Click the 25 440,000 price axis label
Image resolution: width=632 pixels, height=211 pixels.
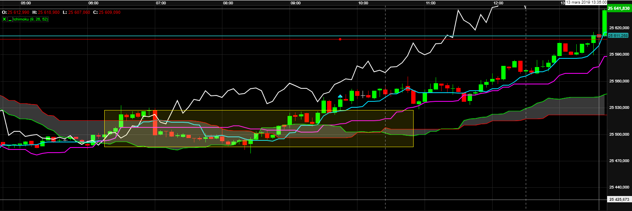click(x=619, y=187)
